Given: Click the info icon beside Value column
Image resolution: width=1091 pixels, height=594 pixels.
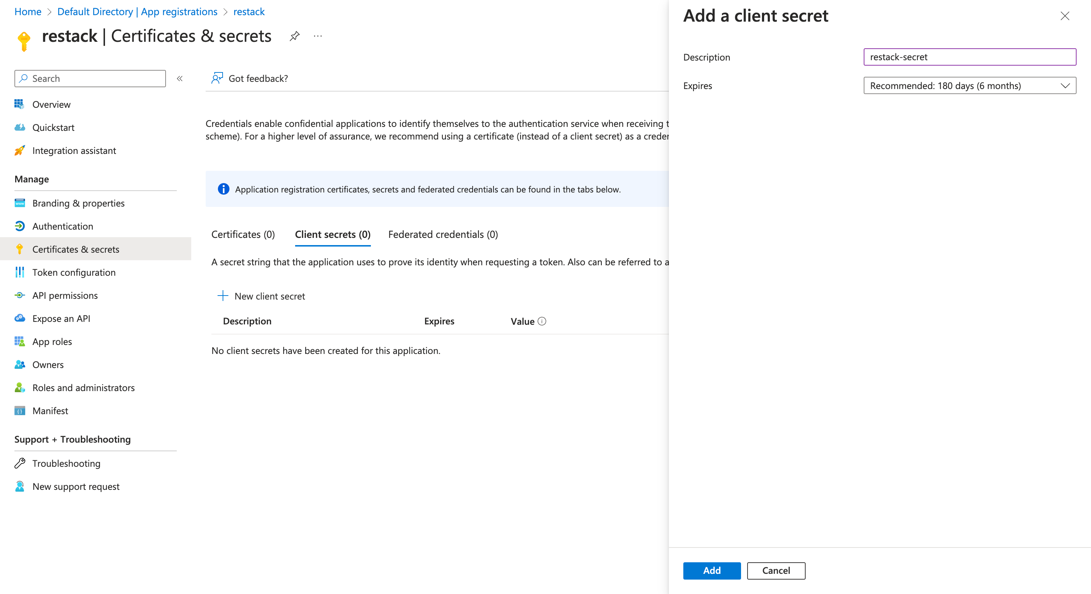Looking at the screenshot, I should [543, 322].
